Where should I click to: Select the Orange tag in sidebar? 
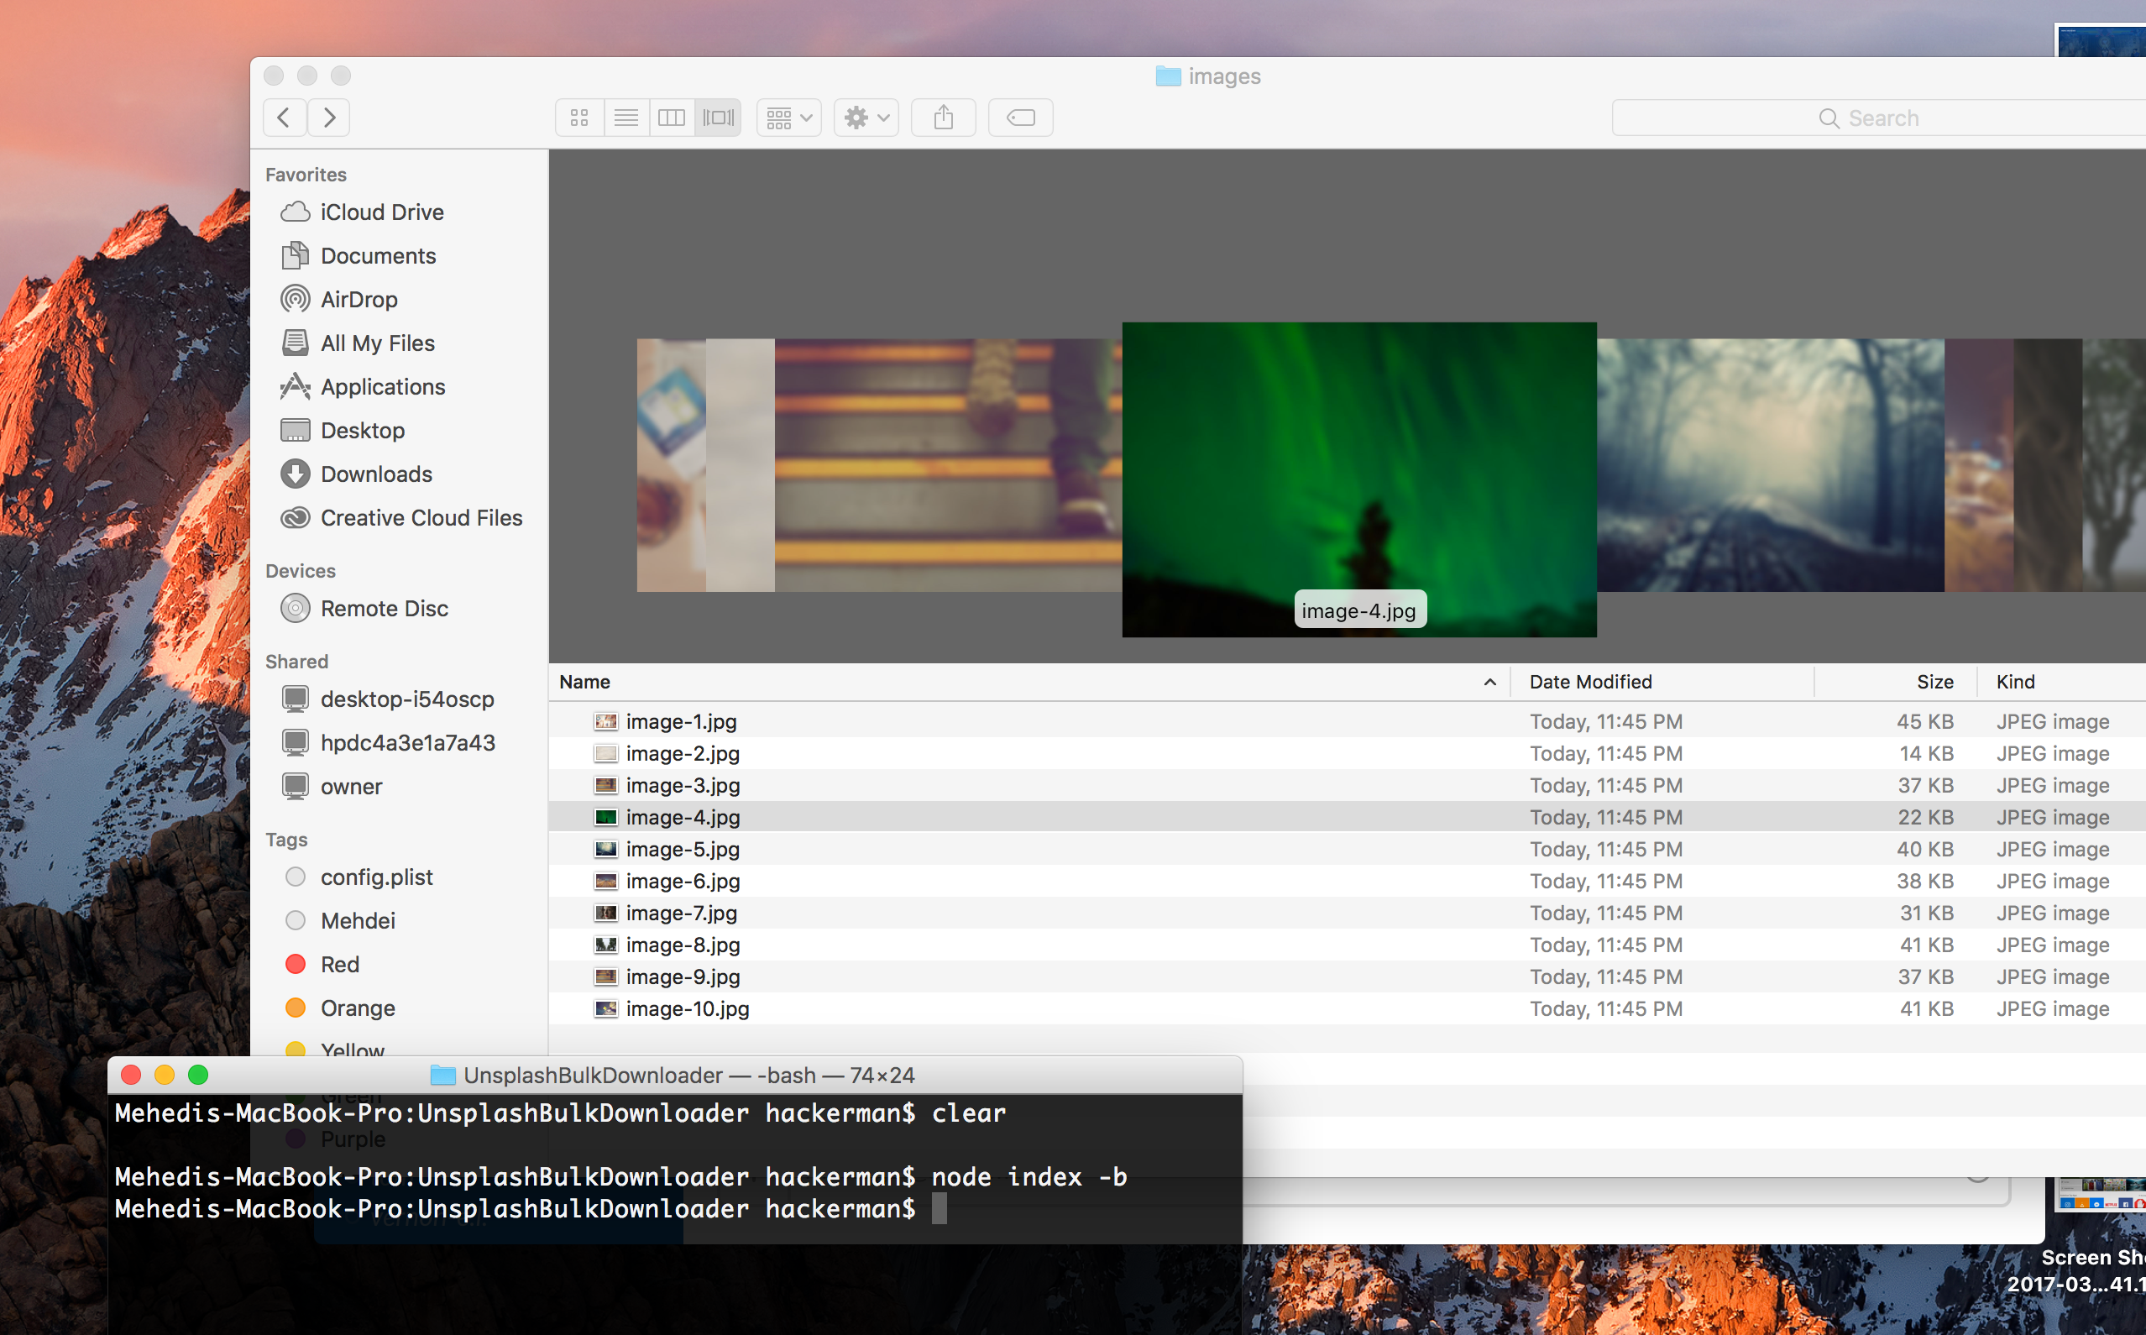[x=357, y=1008]
